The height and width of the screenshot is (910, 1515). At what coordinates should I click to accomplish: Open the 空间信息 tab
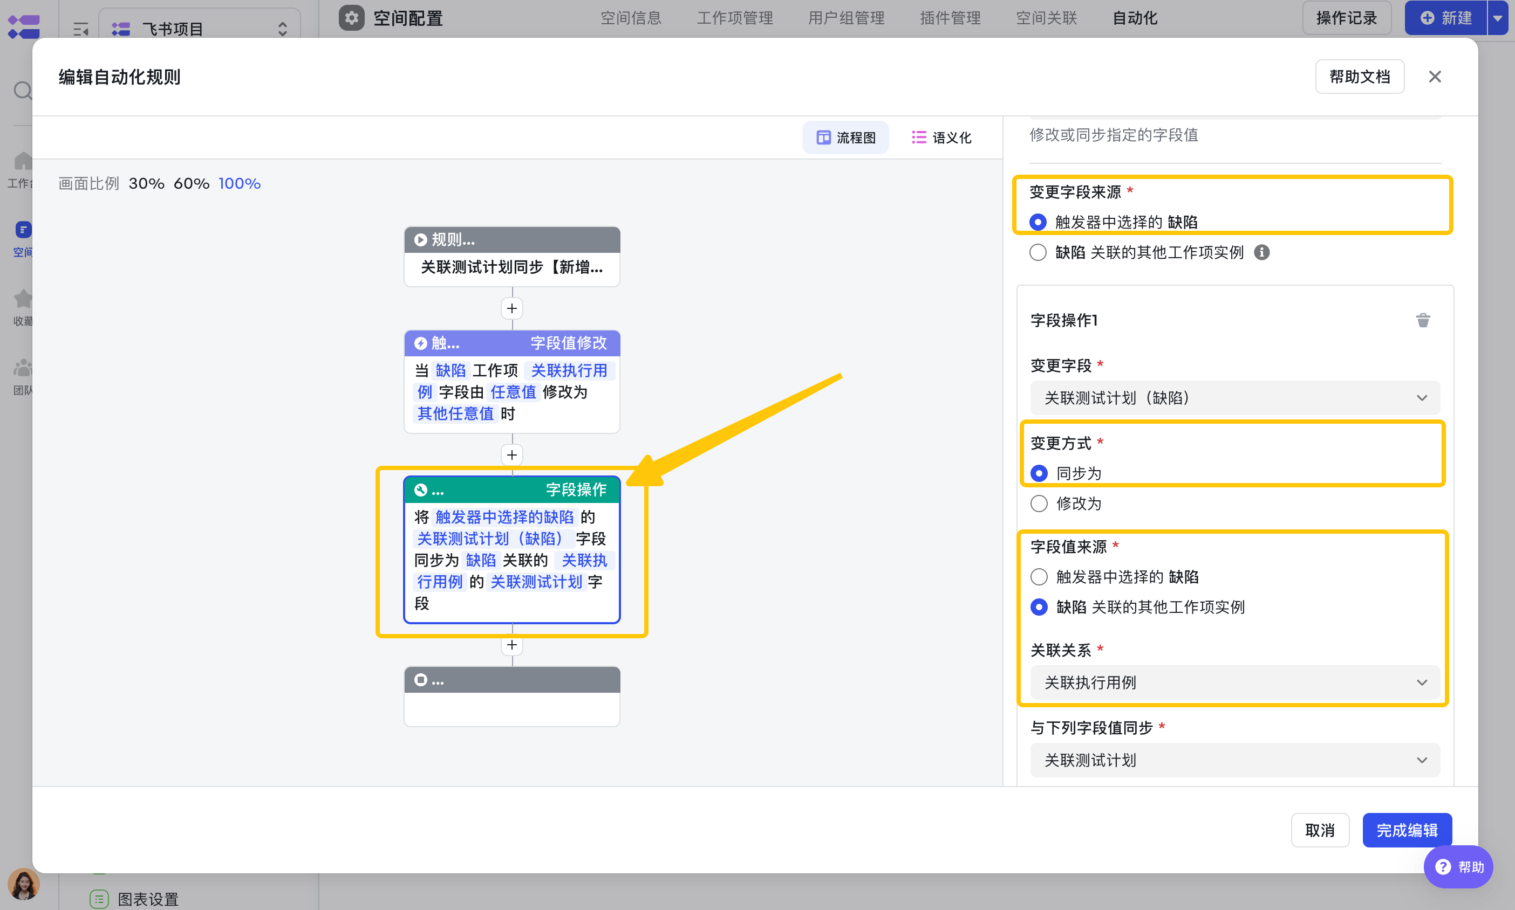(631, 18)
